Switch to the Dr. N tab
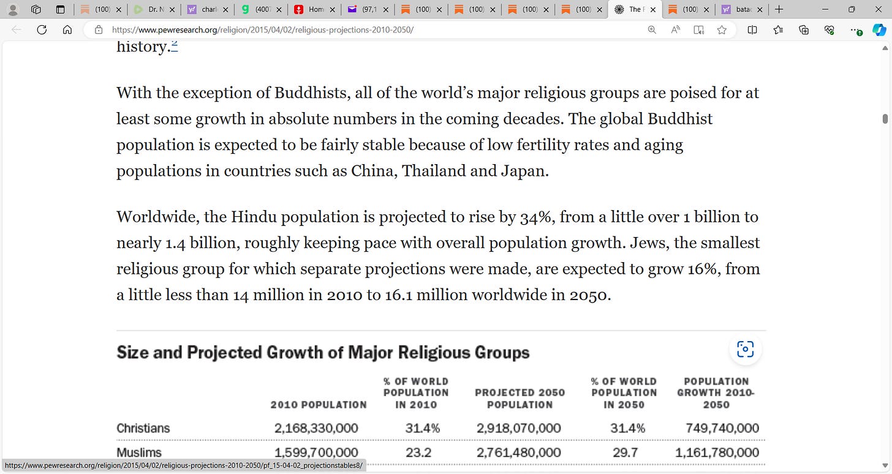 153,9
